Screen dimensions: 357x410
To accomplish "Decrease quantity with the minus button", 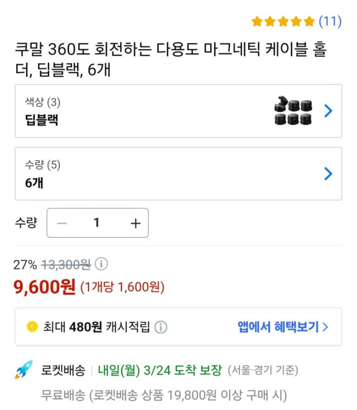I will click(x=62, y=223).
